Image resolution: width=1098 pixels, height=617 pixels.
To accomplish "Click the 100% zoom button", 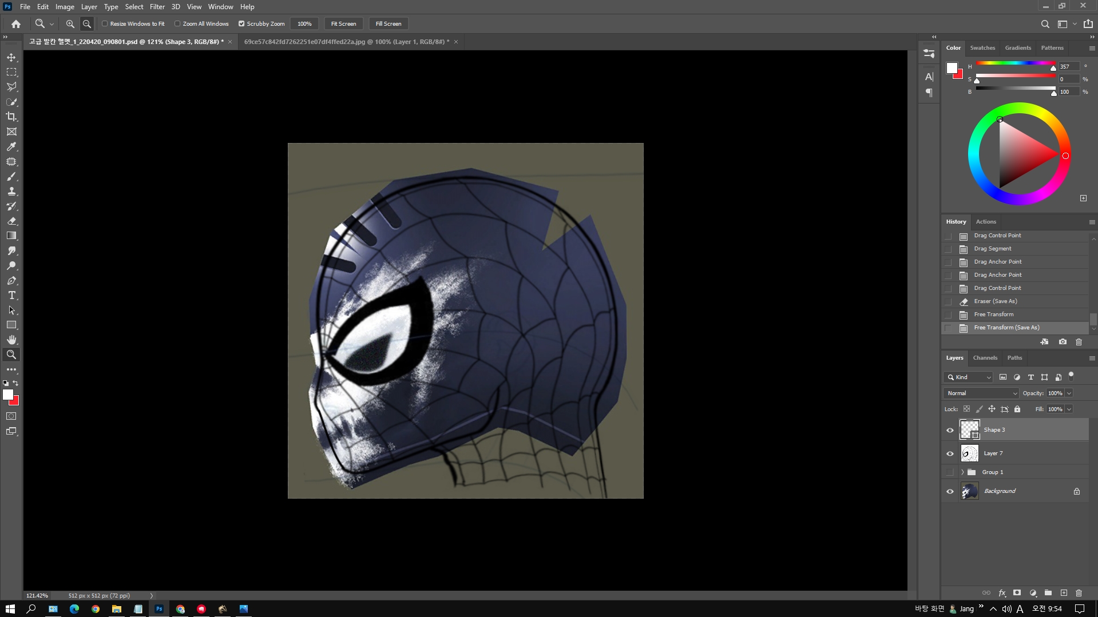I will pos(304,24).
